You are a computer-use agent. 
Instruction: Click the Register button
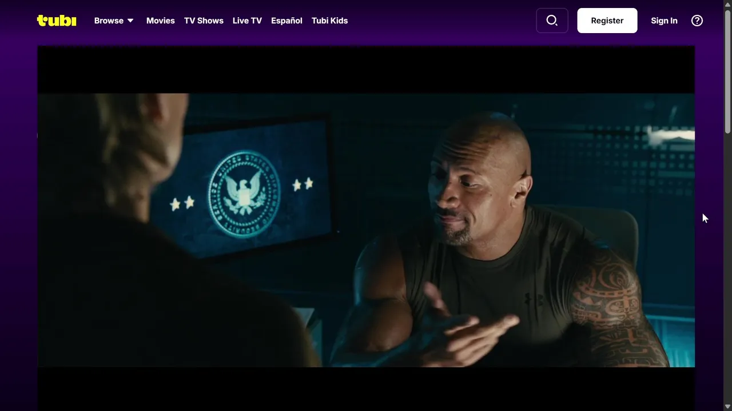[607, 21]
